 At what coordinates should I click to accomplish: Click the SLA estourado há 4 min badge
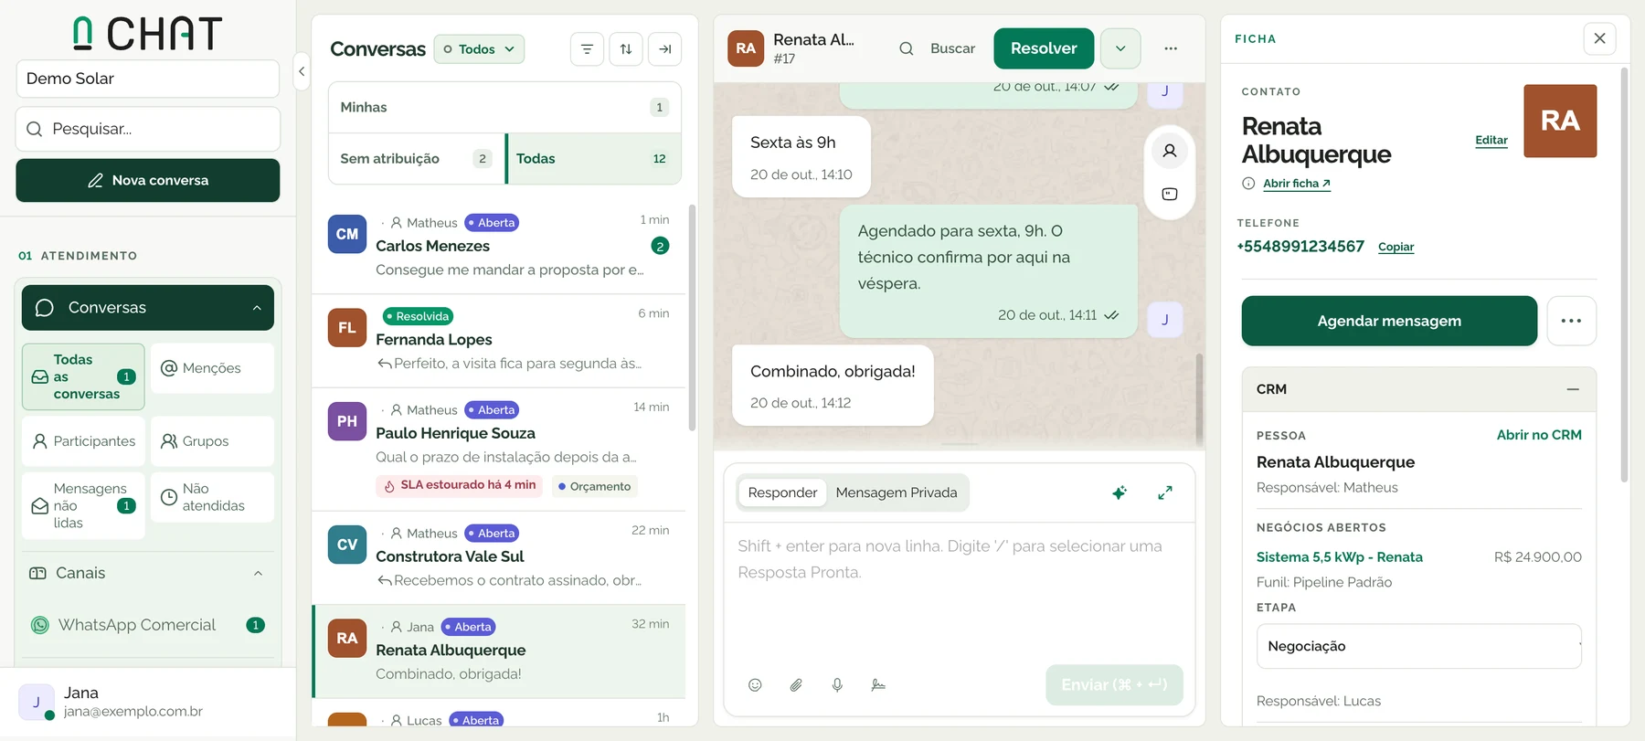pos(460,485)
